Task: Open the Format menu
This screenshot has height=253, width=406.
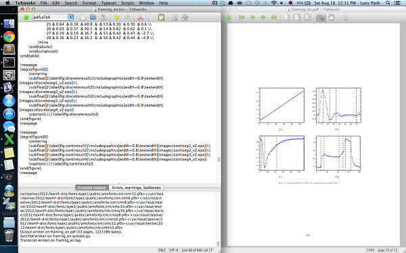Action: coord(89,3)
